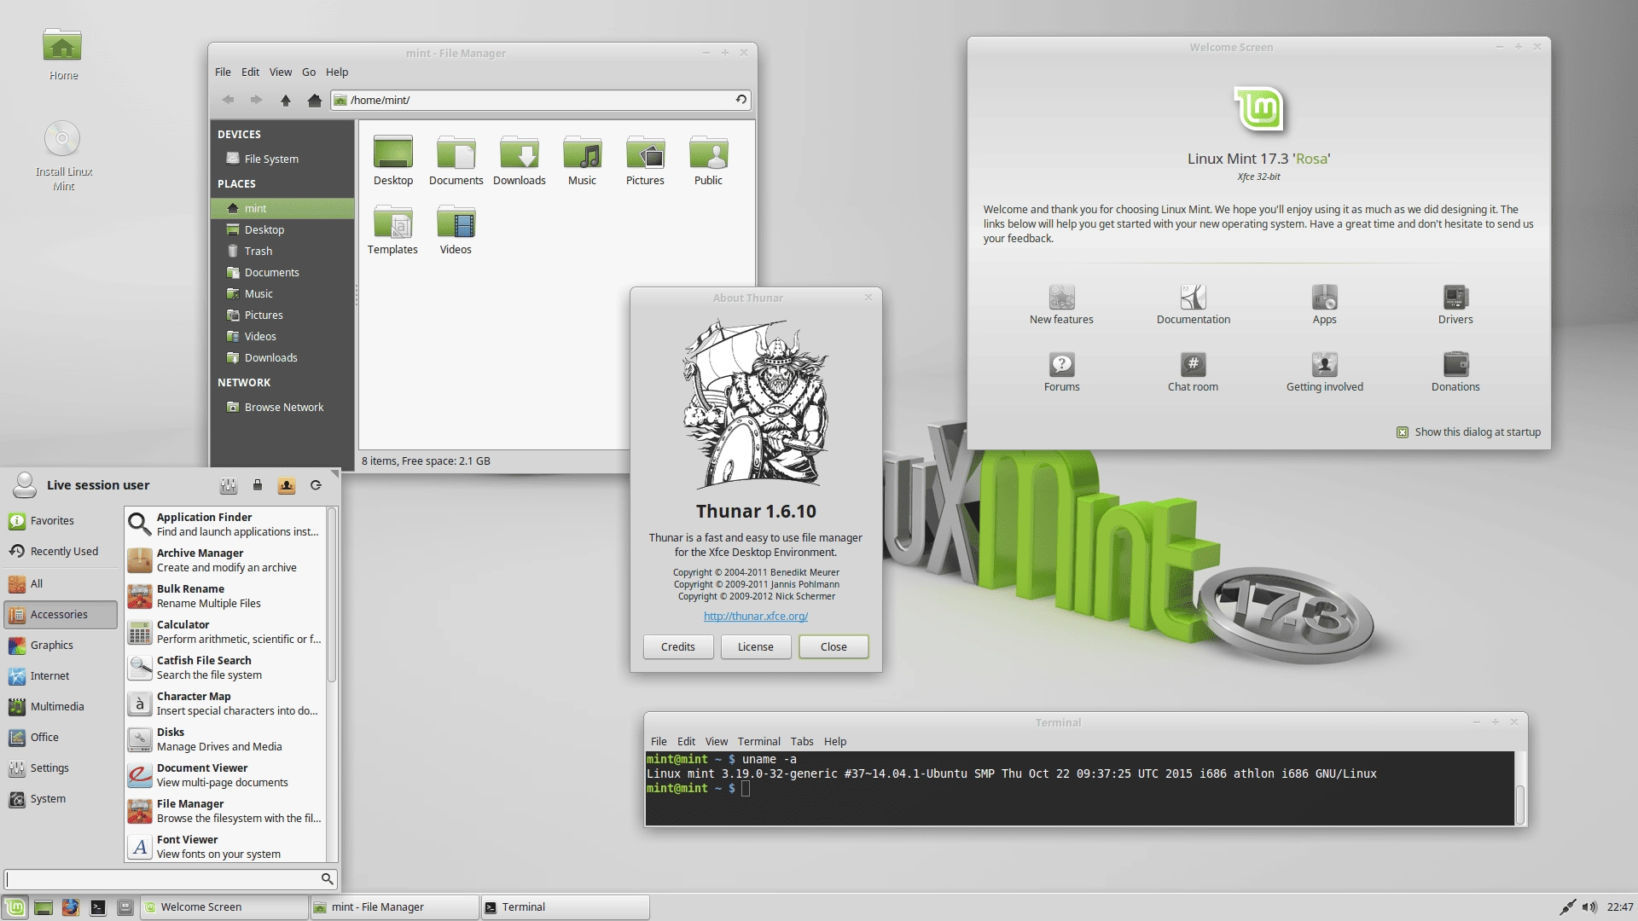
Task: Click the Linux Mint menu panel button
Action: coord(15,907)
